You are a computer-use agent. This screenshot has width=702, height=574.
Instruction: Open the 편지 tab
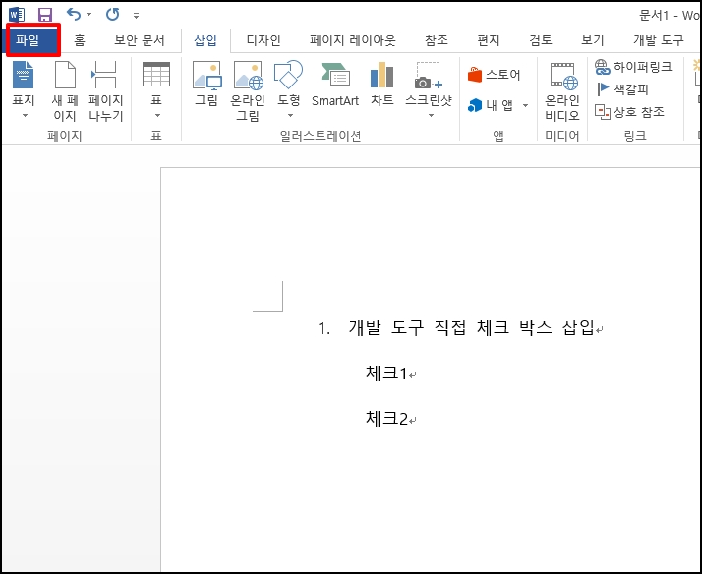coord(489,40)
